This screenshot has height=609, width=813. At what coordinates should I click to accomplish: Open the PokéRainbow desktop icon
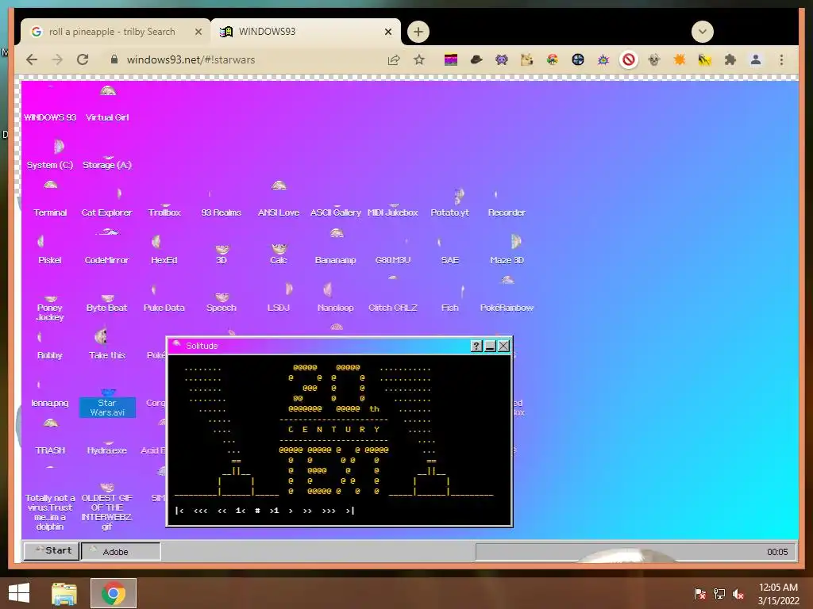coord(507,295)
